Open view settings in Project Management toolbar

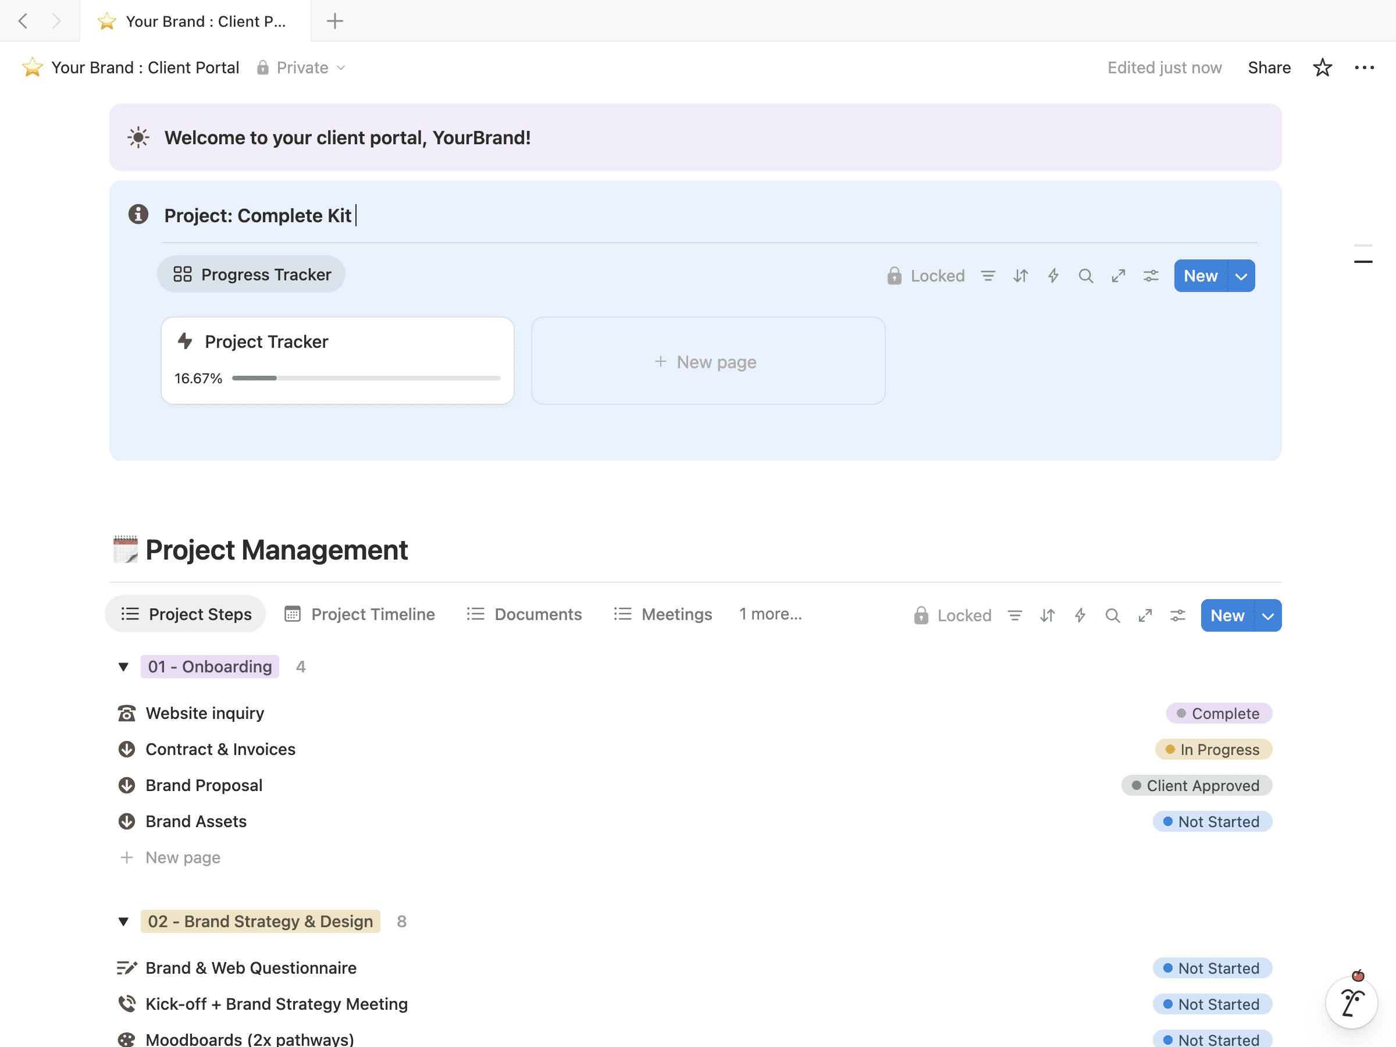tap(1178, 615)
